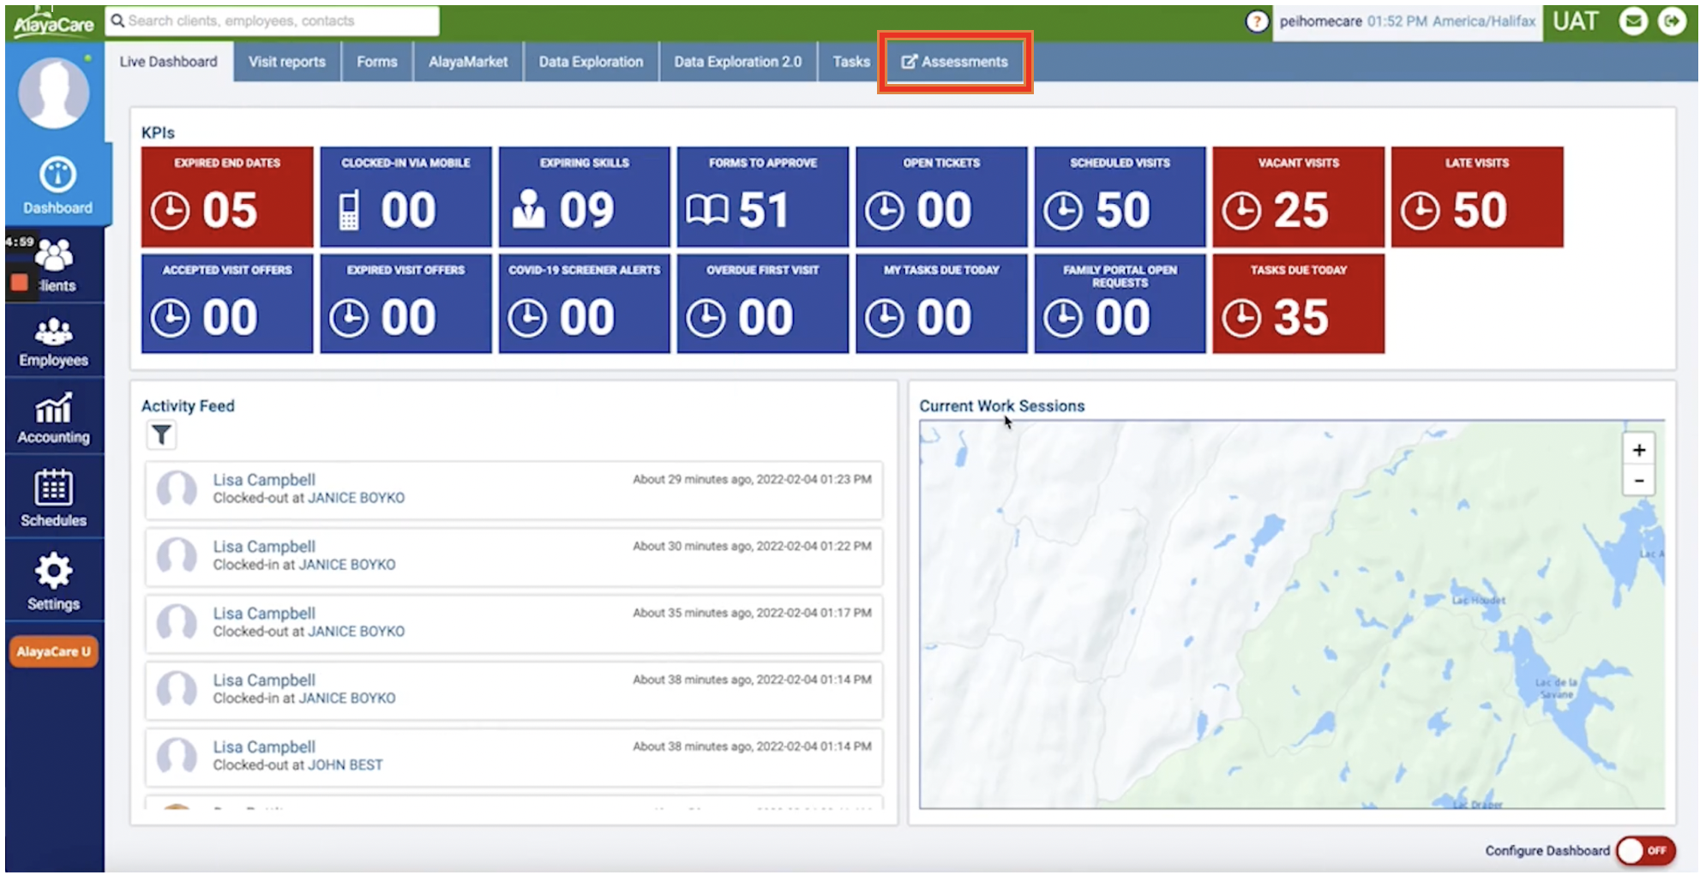Open the Activity Feed filter
The height and width of the screenshot is (881, 1706).
click(161, 435)
